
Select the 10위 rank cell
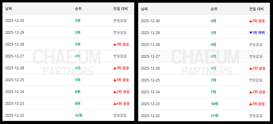point(214,104)
